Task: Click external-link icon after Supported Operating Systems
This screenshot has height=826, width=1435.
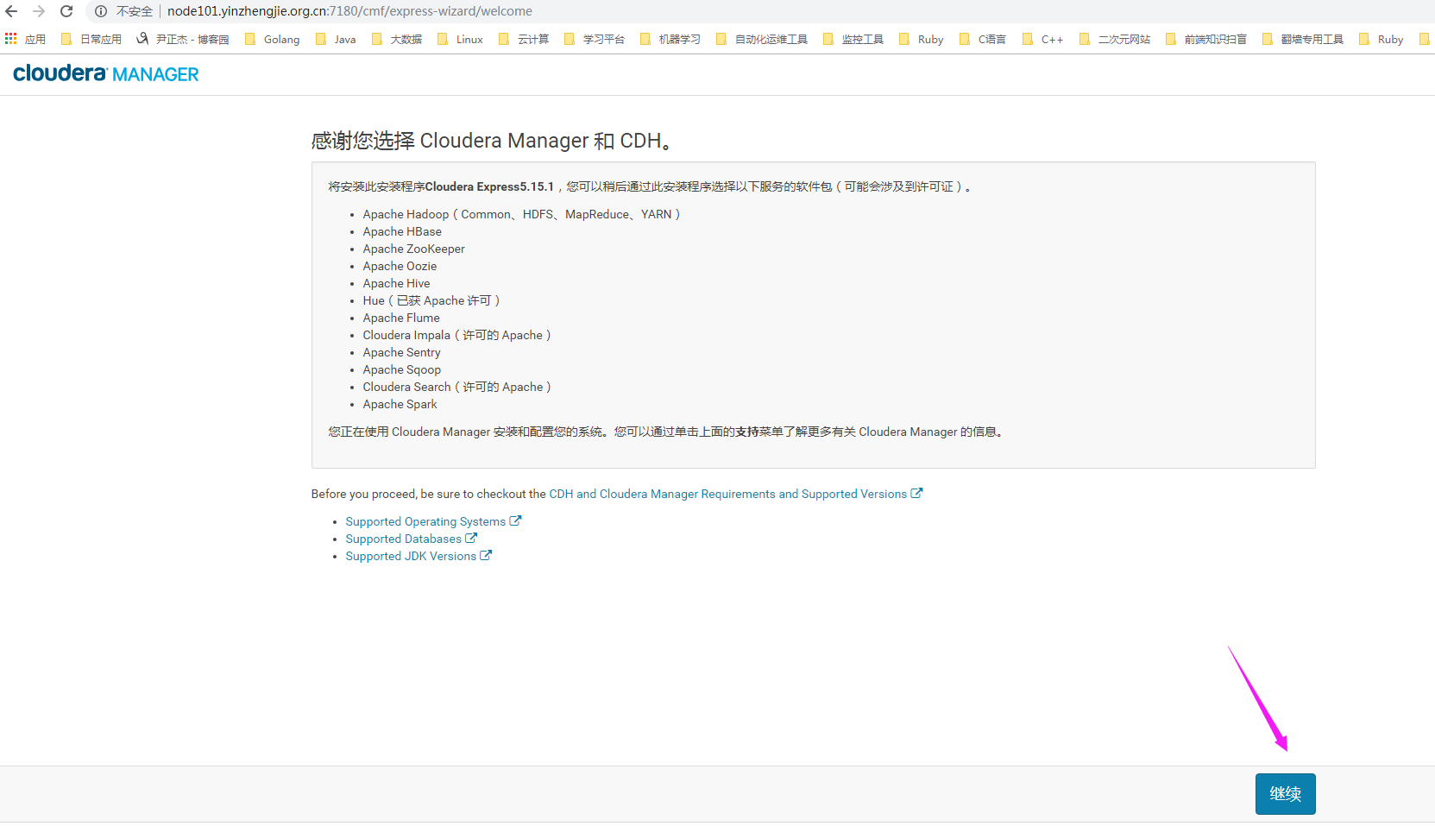Action: click(515, 520)
